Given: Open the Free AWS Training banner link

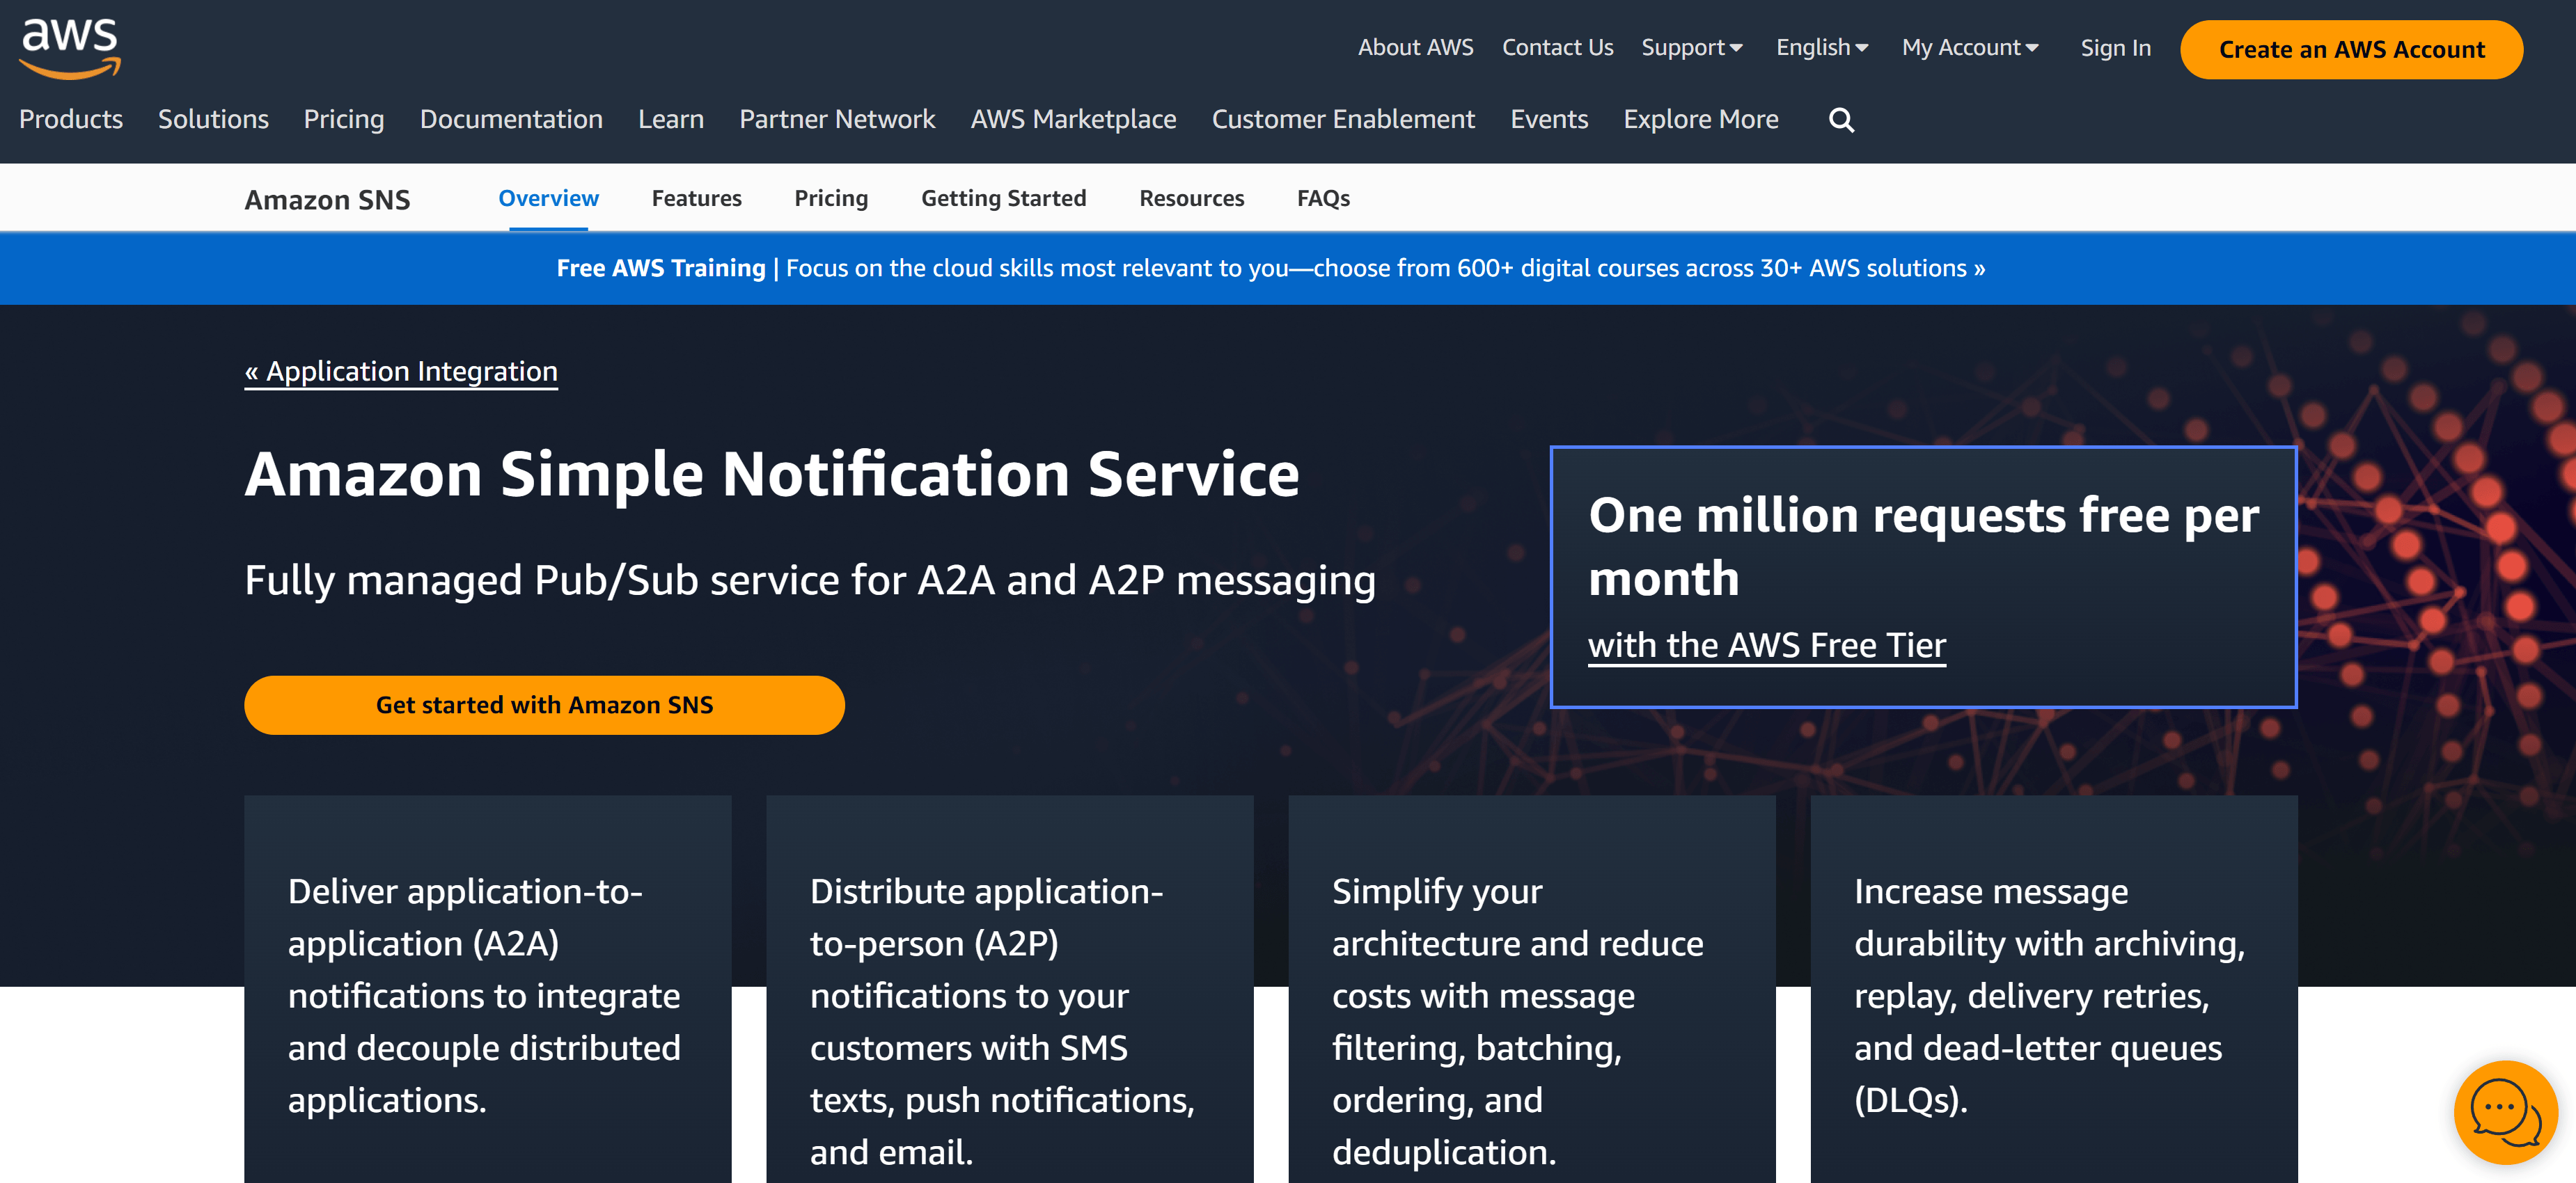Looking at the screenshot, I should pyautogui.click(x=1271, y=268).
